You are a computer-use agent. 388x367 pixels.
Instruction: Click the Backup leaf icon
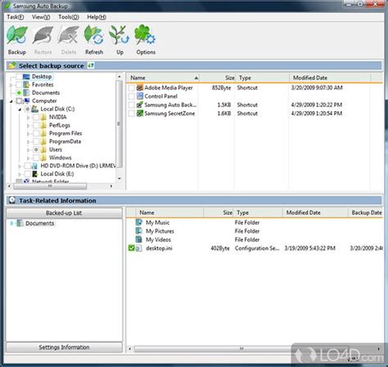point(17,35)
